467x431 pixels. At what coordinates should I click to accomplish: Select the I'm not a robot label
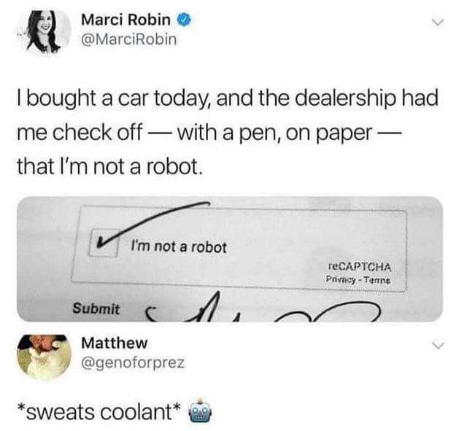click(x=179, y=246)
